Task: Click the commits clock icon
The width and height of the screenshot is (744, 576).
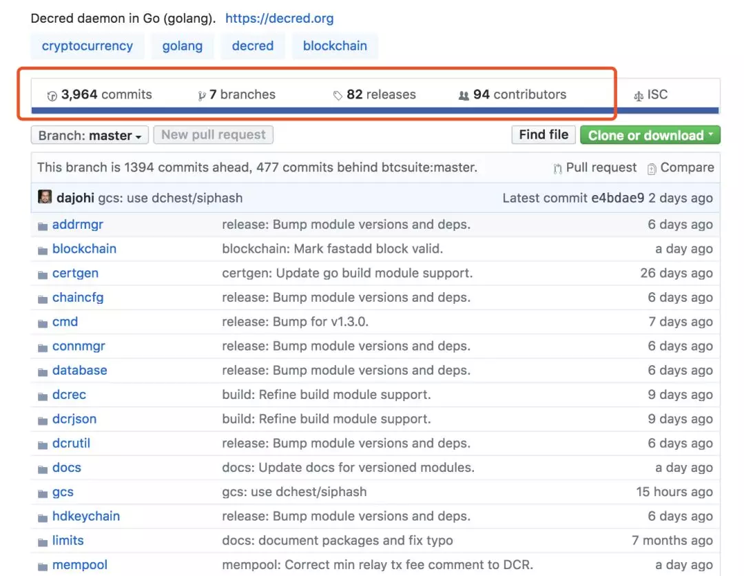Action: click(52, 96)
